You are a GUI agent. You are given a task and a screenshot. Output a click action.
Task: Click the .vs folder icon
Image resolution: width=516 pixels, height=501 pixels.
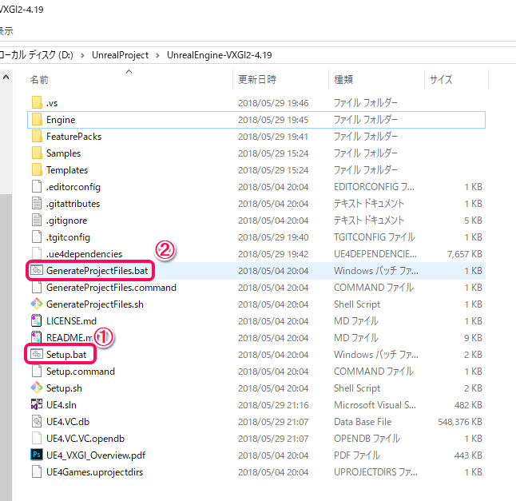(x=37, y=103)
